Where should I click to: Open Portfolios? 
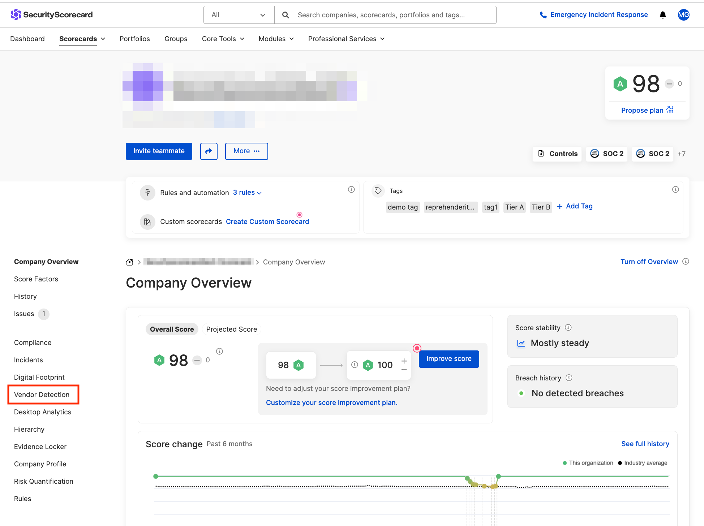(135, 39)
